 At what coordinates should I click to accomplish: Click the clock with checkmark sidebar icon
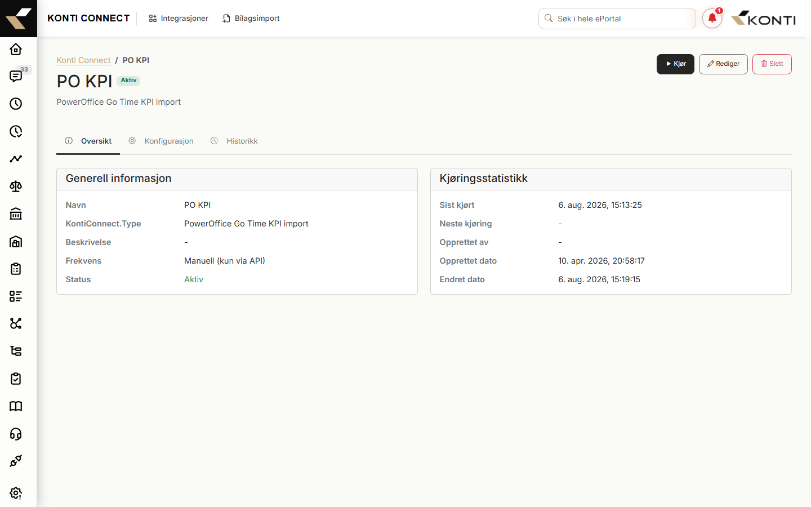coord(16,131)
